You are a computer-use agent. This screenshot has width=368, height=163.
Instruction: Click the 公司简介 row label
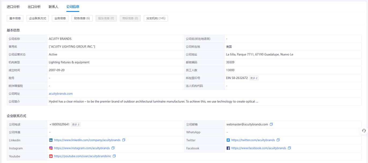[x=14, y=101]
